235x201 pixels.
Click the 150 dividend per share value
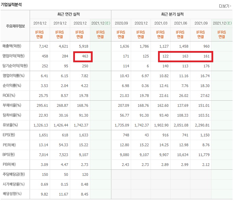click(45, 175)
